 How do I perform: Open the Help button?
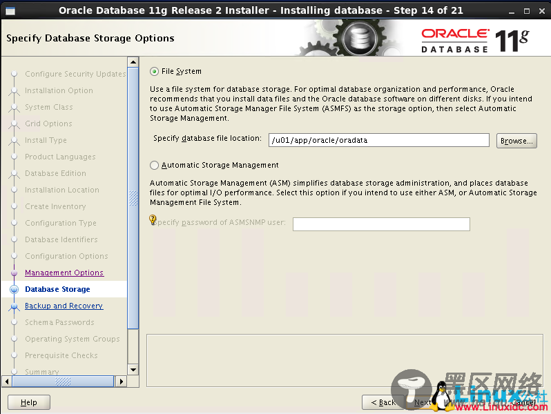(x=29, y=402)
